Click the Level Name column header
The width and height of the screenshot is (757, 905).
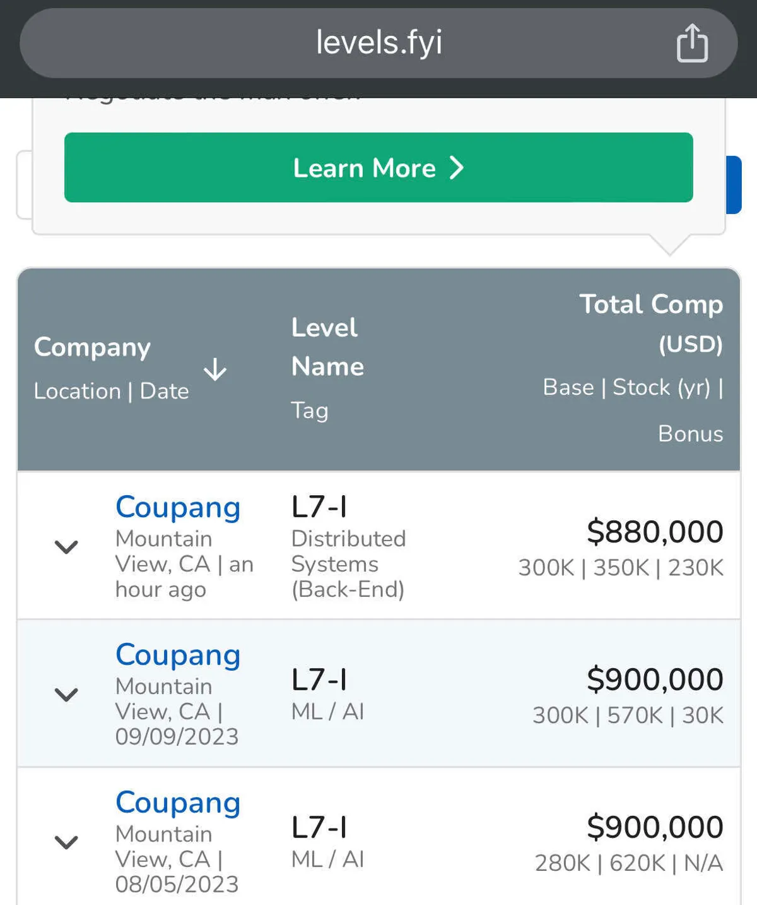click(327, 347)
